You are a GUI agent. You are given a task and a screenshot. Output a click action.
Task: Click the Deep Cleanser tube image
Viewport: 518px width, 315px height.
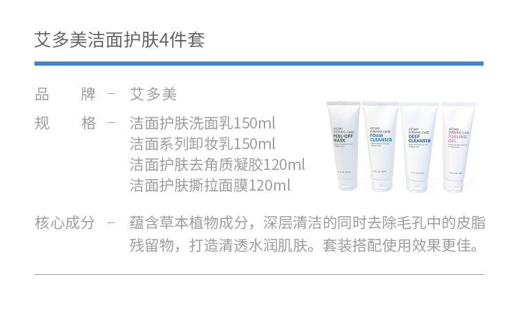419,147
